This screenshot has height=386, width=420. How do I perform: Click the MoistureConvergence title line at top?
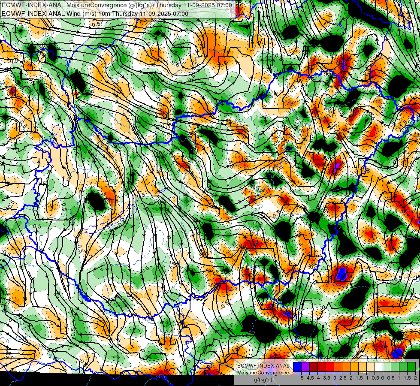point(117,5)
